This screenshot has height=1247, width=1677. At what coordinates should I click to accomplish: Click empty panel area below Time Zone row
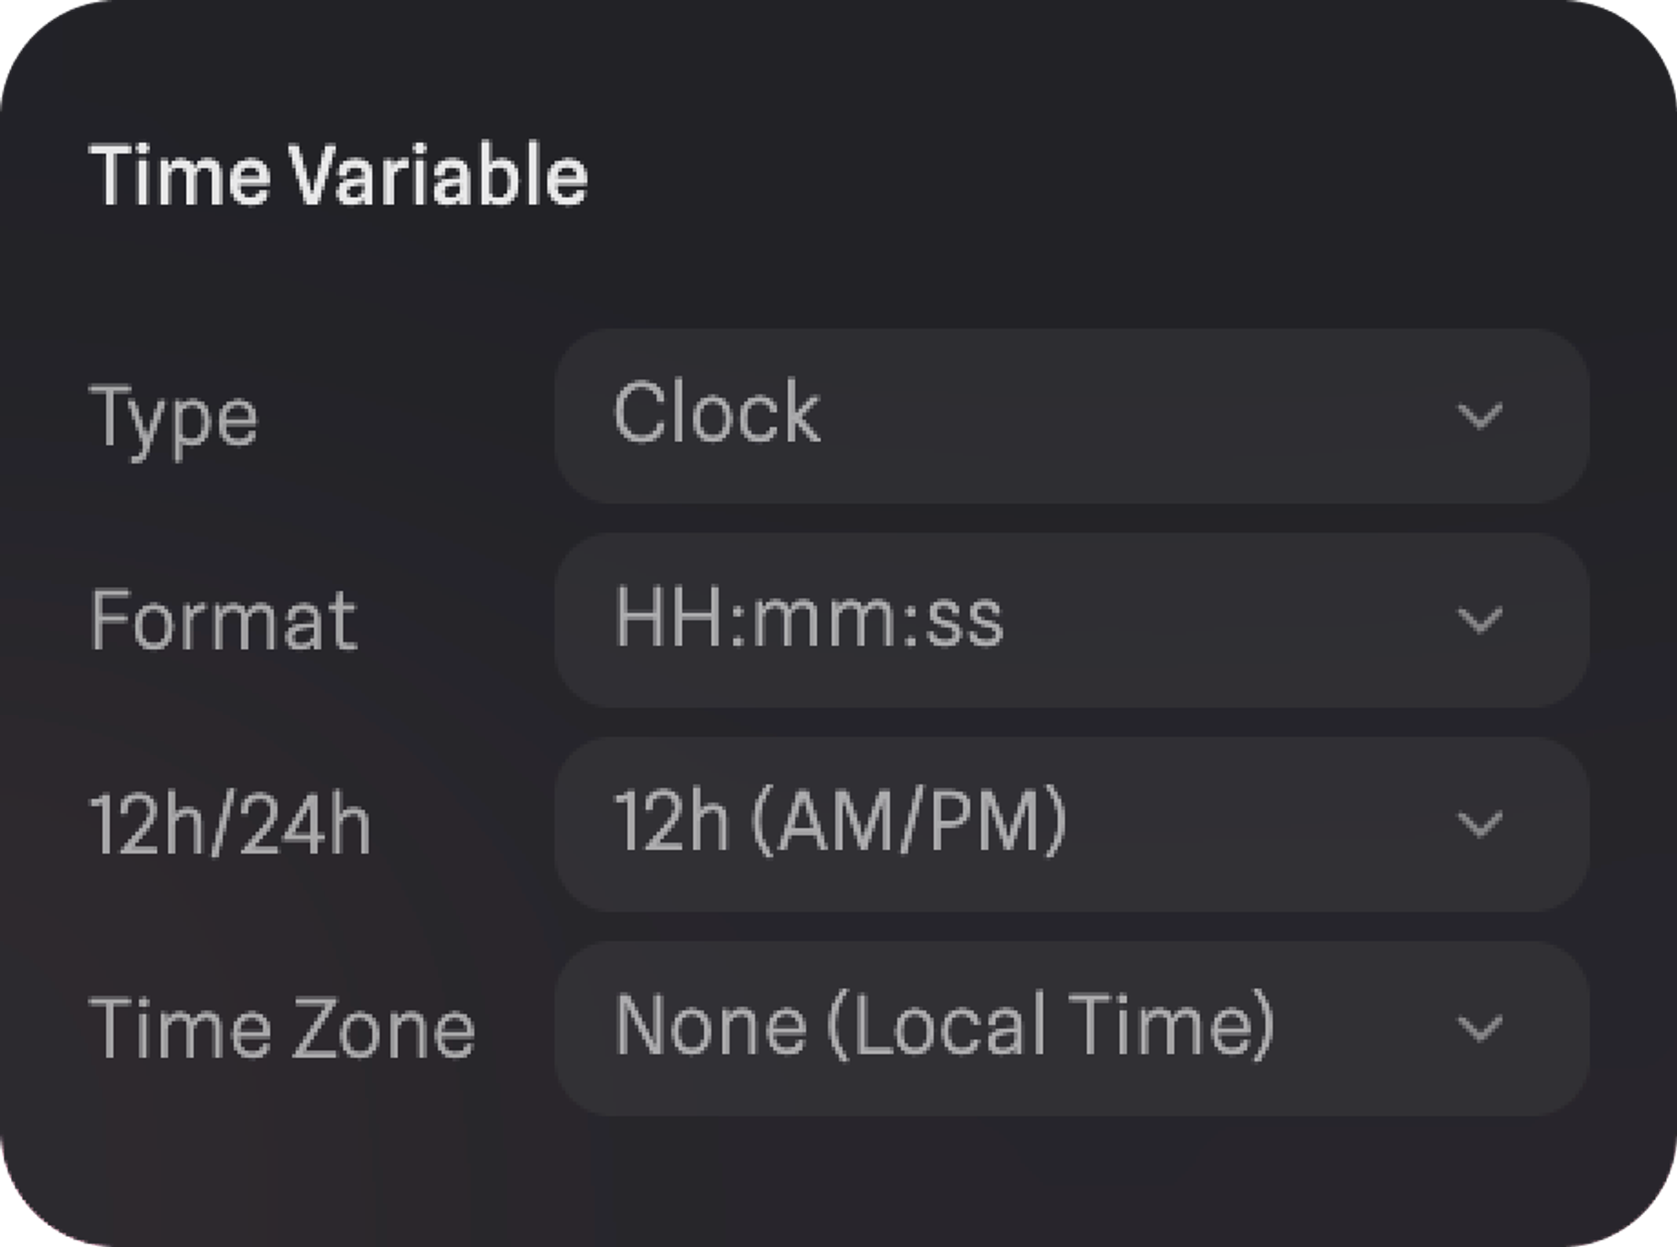(838, 1182)
